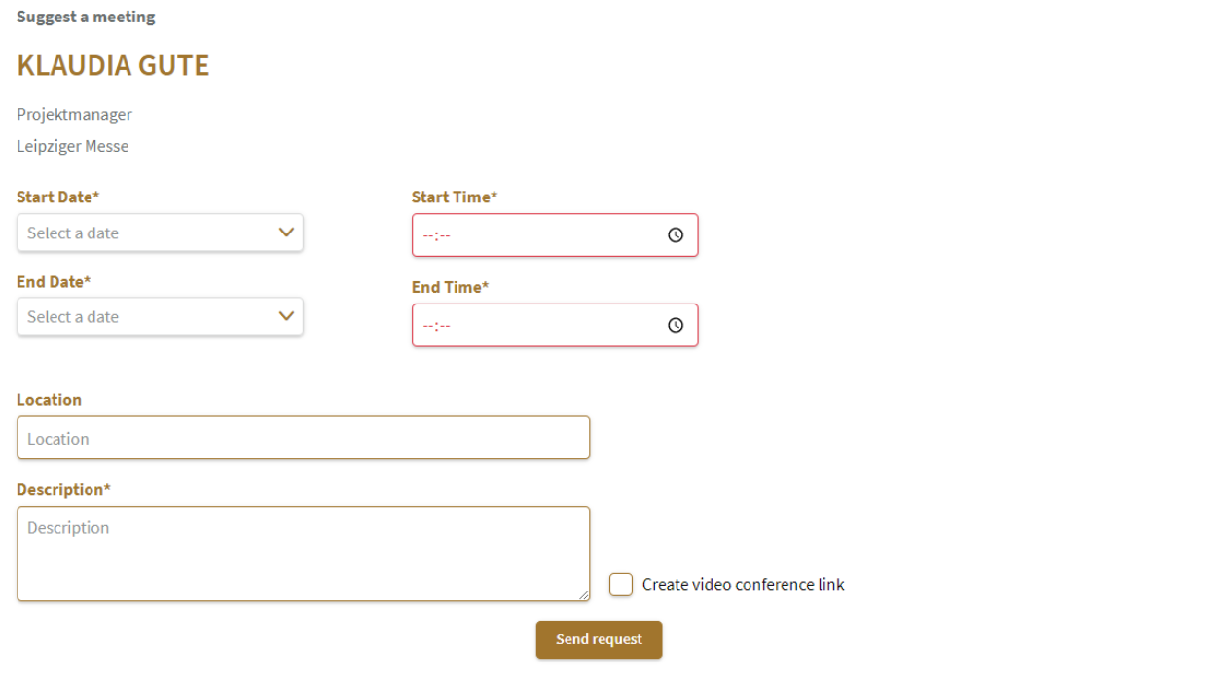Expand the Start Date chevron arrow
The height and width of the screenshot is (680, 1207).
click(286, 233)
